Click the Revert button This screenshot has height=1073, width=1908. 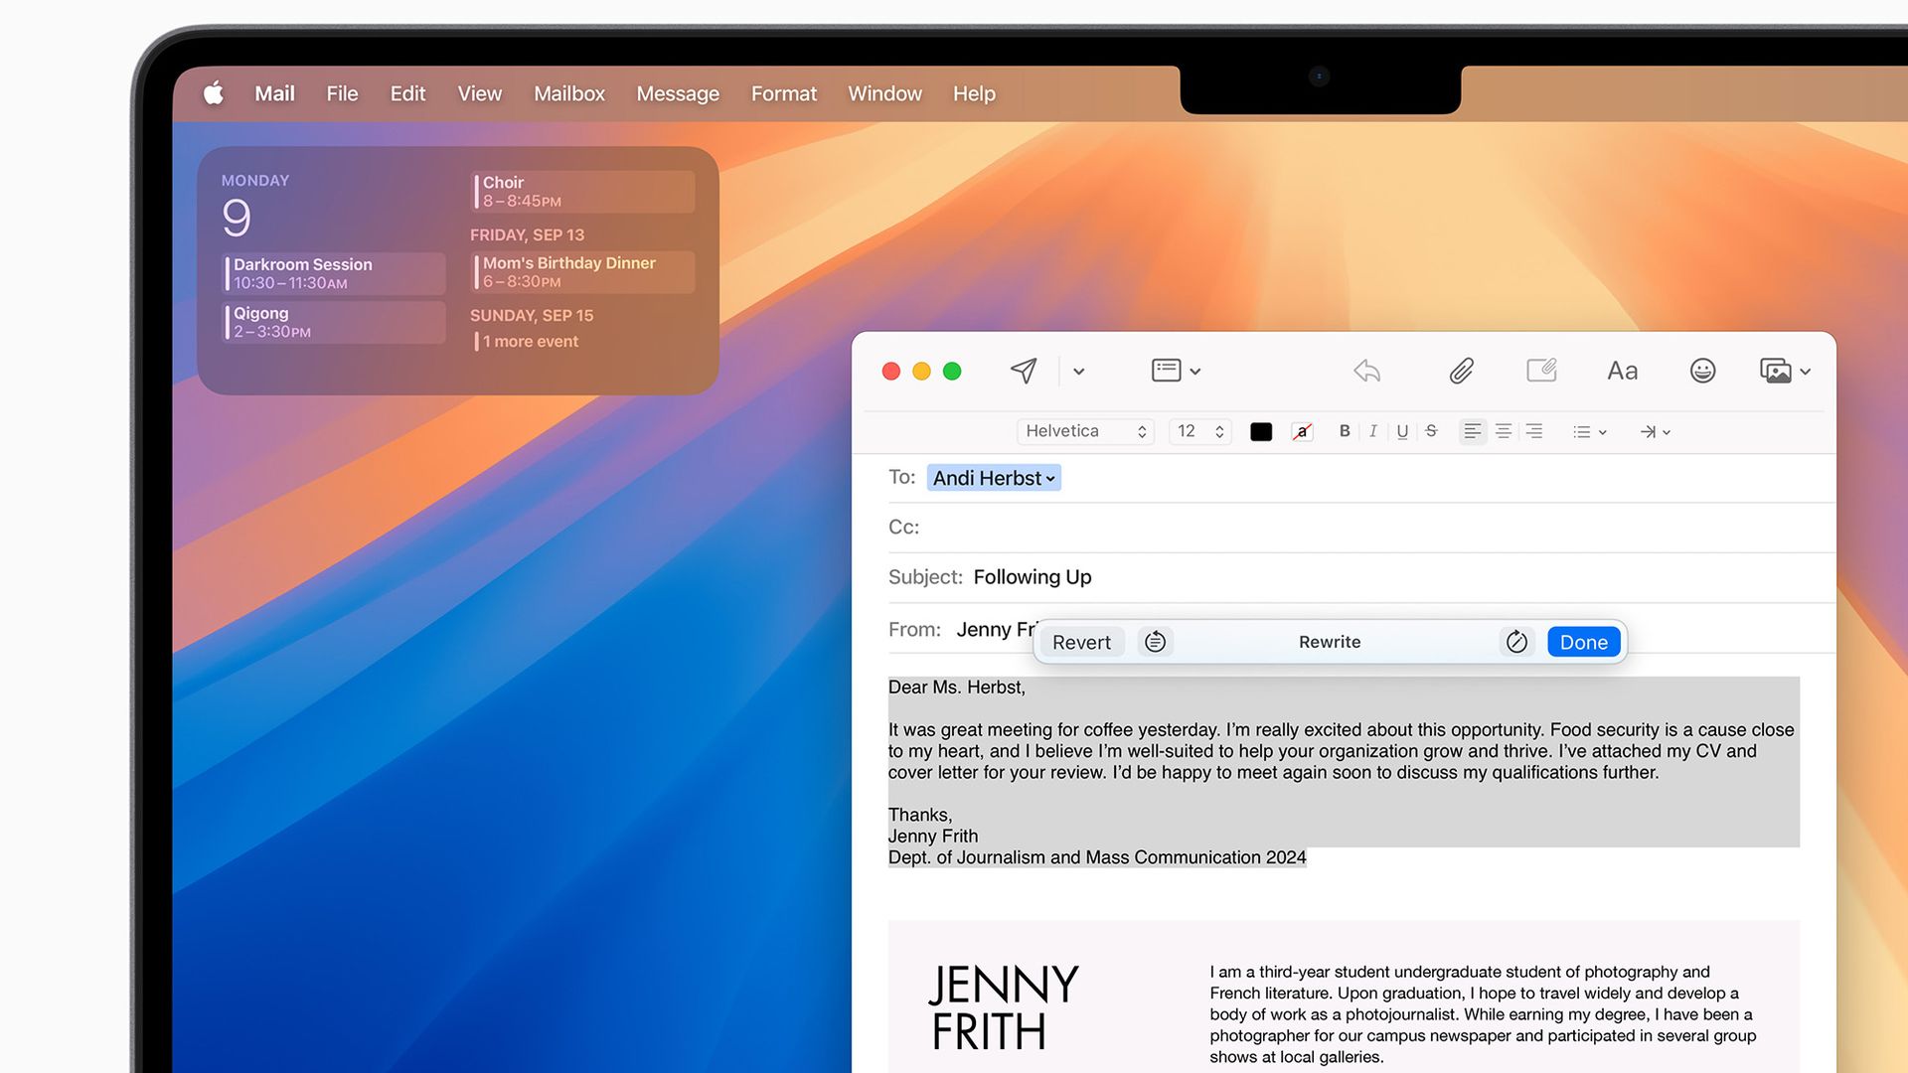click(1081, 642)
